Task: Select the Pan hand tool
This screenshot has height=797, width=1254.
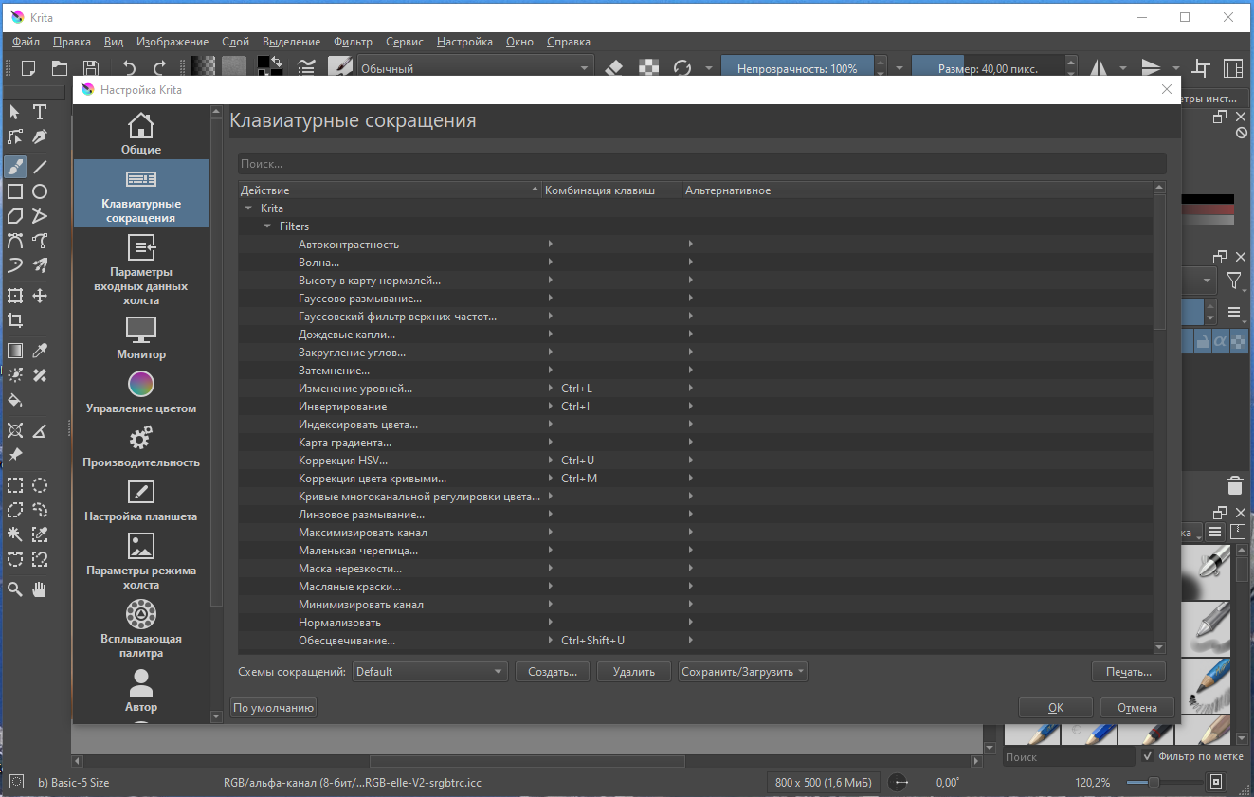Action: point(40,589)
